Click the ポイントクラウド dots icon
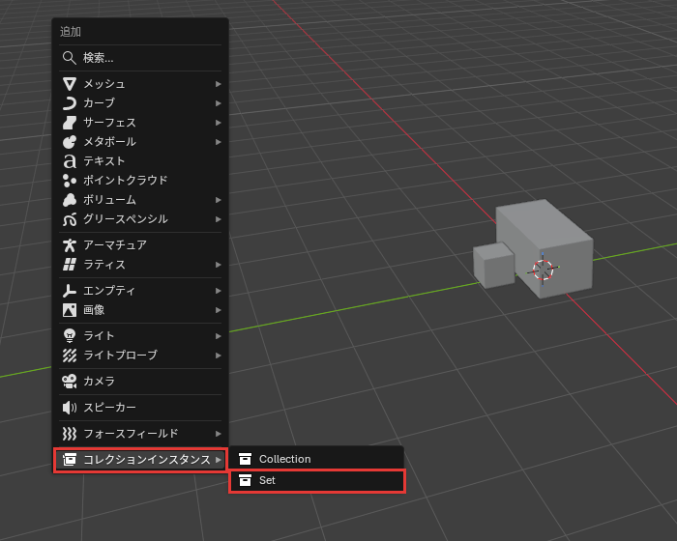 pos(70,181)
